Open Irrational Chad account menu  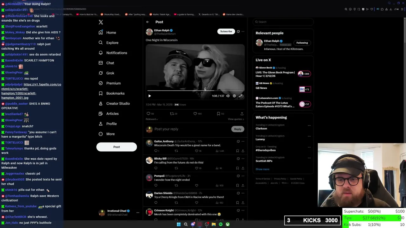(x=119, y=213)
